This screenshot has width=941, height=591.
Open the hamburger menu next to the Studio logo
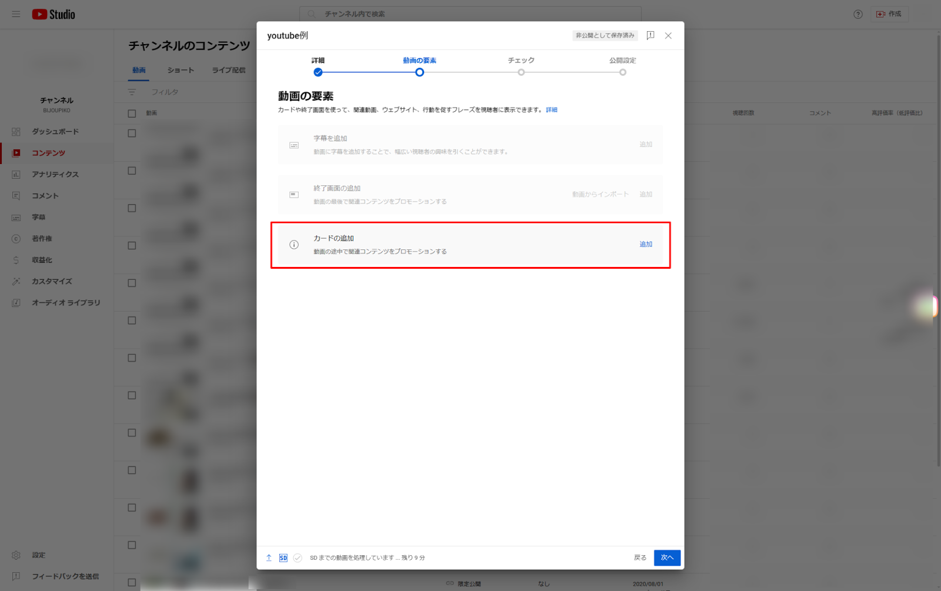click(16, 14)
